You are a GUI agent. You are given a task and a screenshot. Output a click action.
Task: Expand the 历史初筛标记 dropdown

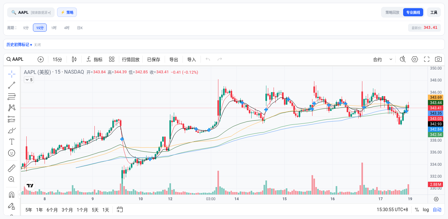19,45
